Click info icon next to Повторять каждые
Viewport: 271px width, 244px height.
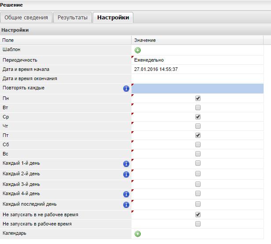point(126,89)
